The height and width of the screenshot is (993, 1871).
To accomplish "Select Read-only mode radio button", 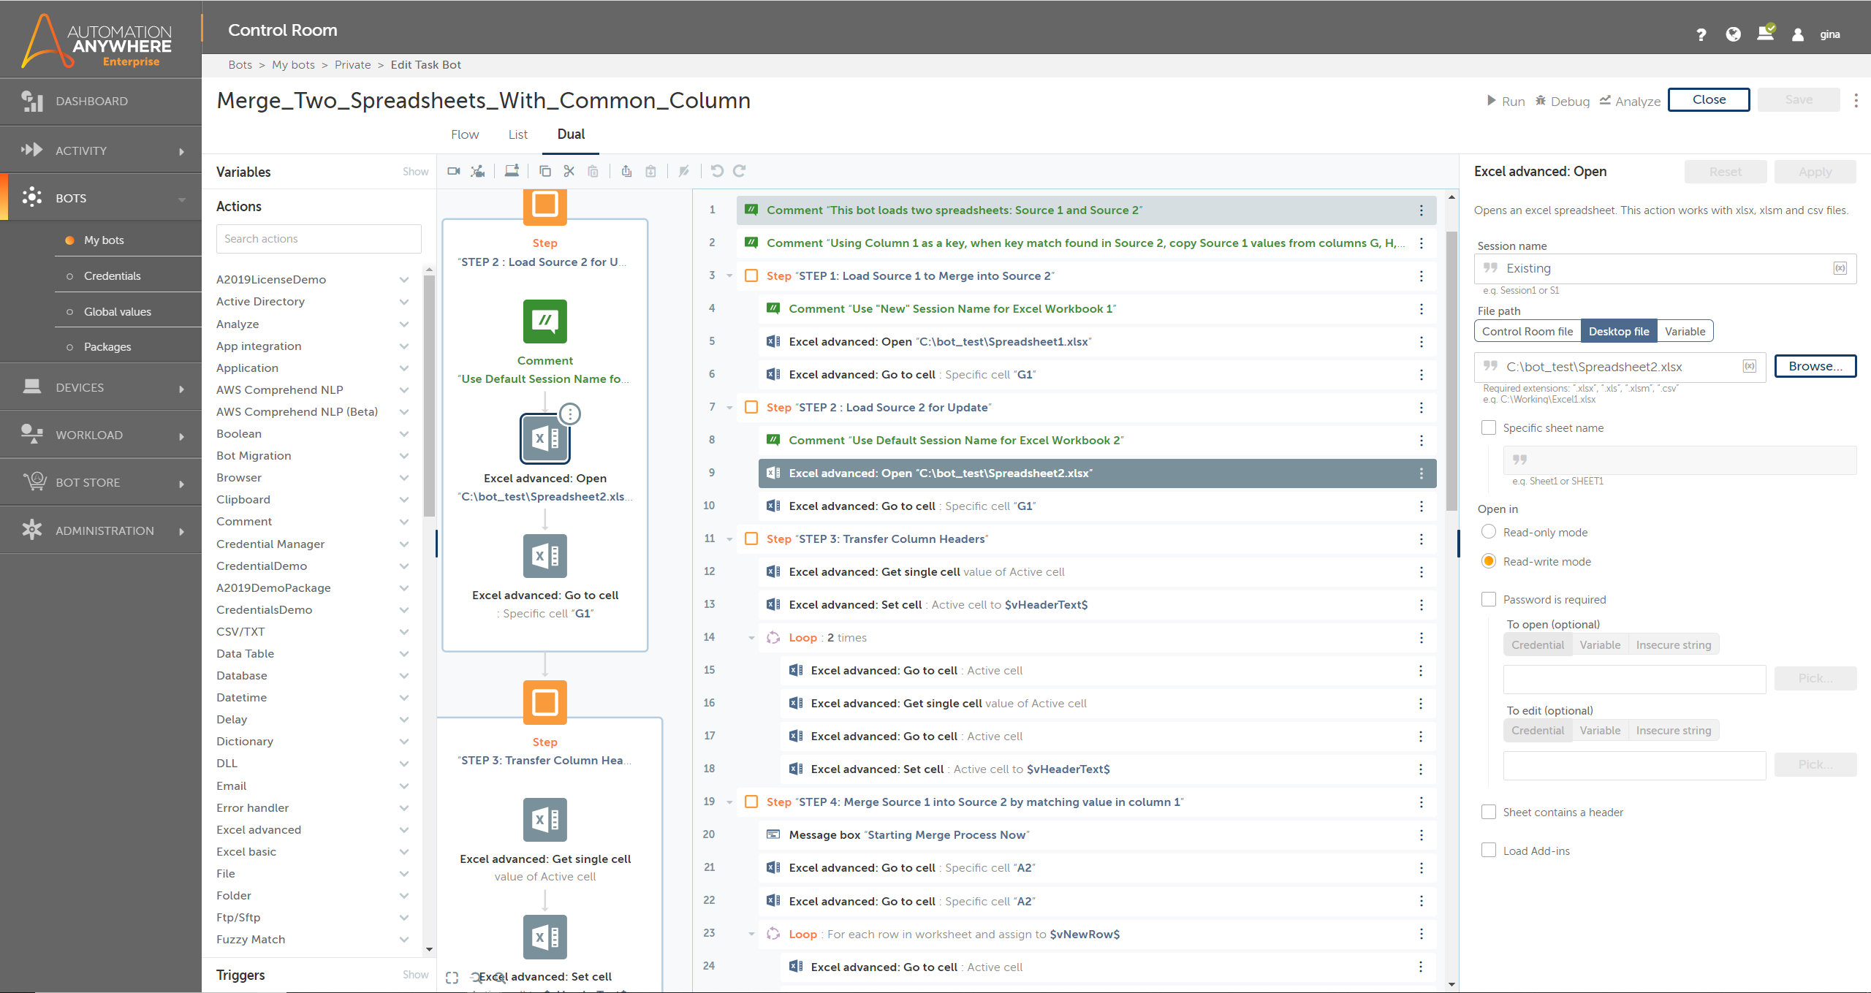I will (1489, 532).
